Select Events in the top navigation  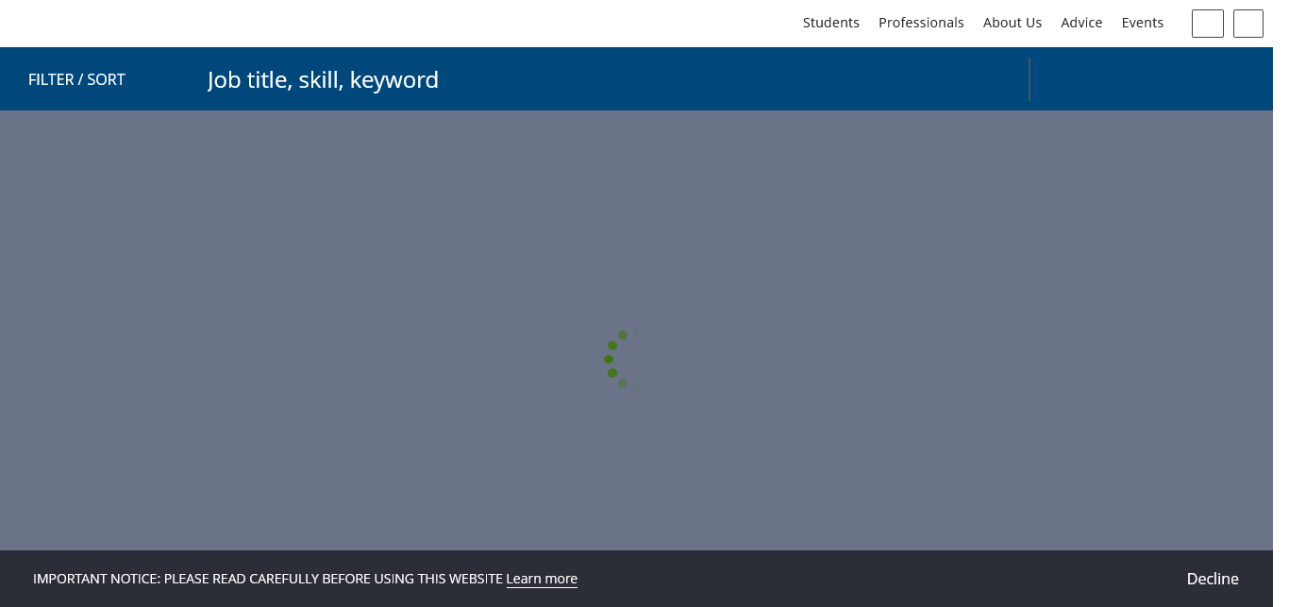(x=1142, y=23)
